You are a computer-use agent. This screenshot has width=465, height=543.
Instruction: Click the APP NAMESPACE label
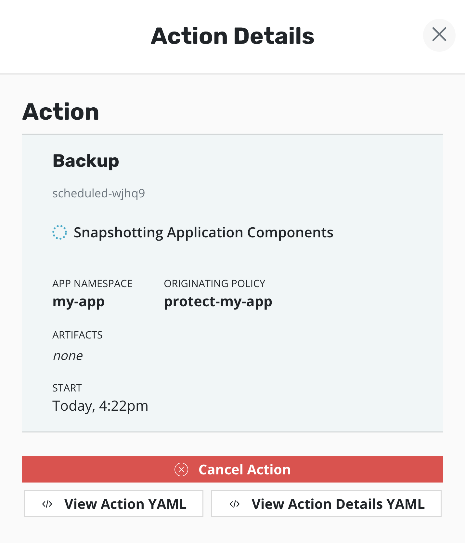point(92,284)
